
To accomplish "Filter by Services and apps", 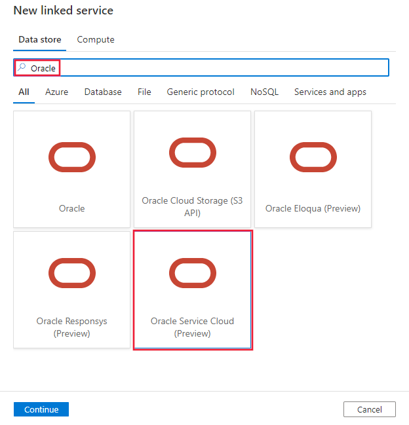I will click(x=330, y=92).
